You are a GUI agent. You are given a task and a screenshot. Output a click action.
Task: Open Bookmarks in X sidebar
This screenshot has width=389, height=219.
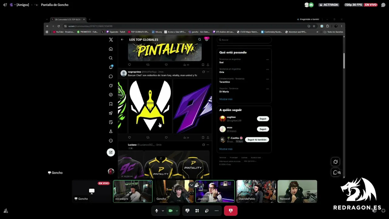click(x=111, y=104)
